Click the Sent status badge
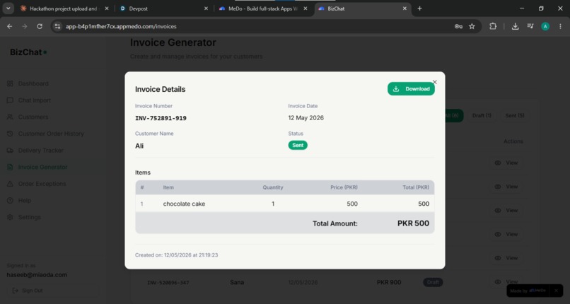The image size is (570, 304). (x=298, y=145)
